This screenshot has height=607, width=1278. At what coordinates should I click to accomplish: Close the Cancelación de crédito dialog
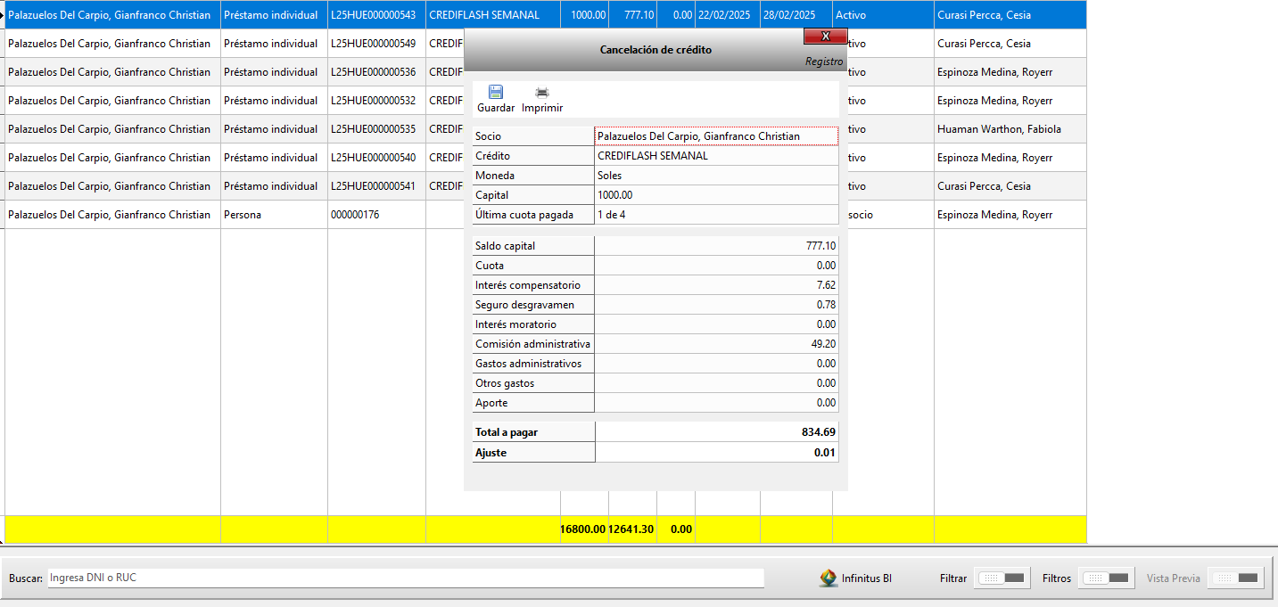coord(825,36)
